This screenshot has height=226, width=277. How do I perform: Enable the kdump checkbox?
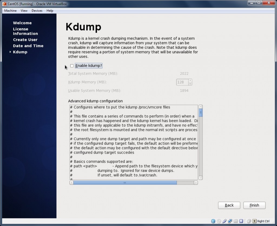72,66
